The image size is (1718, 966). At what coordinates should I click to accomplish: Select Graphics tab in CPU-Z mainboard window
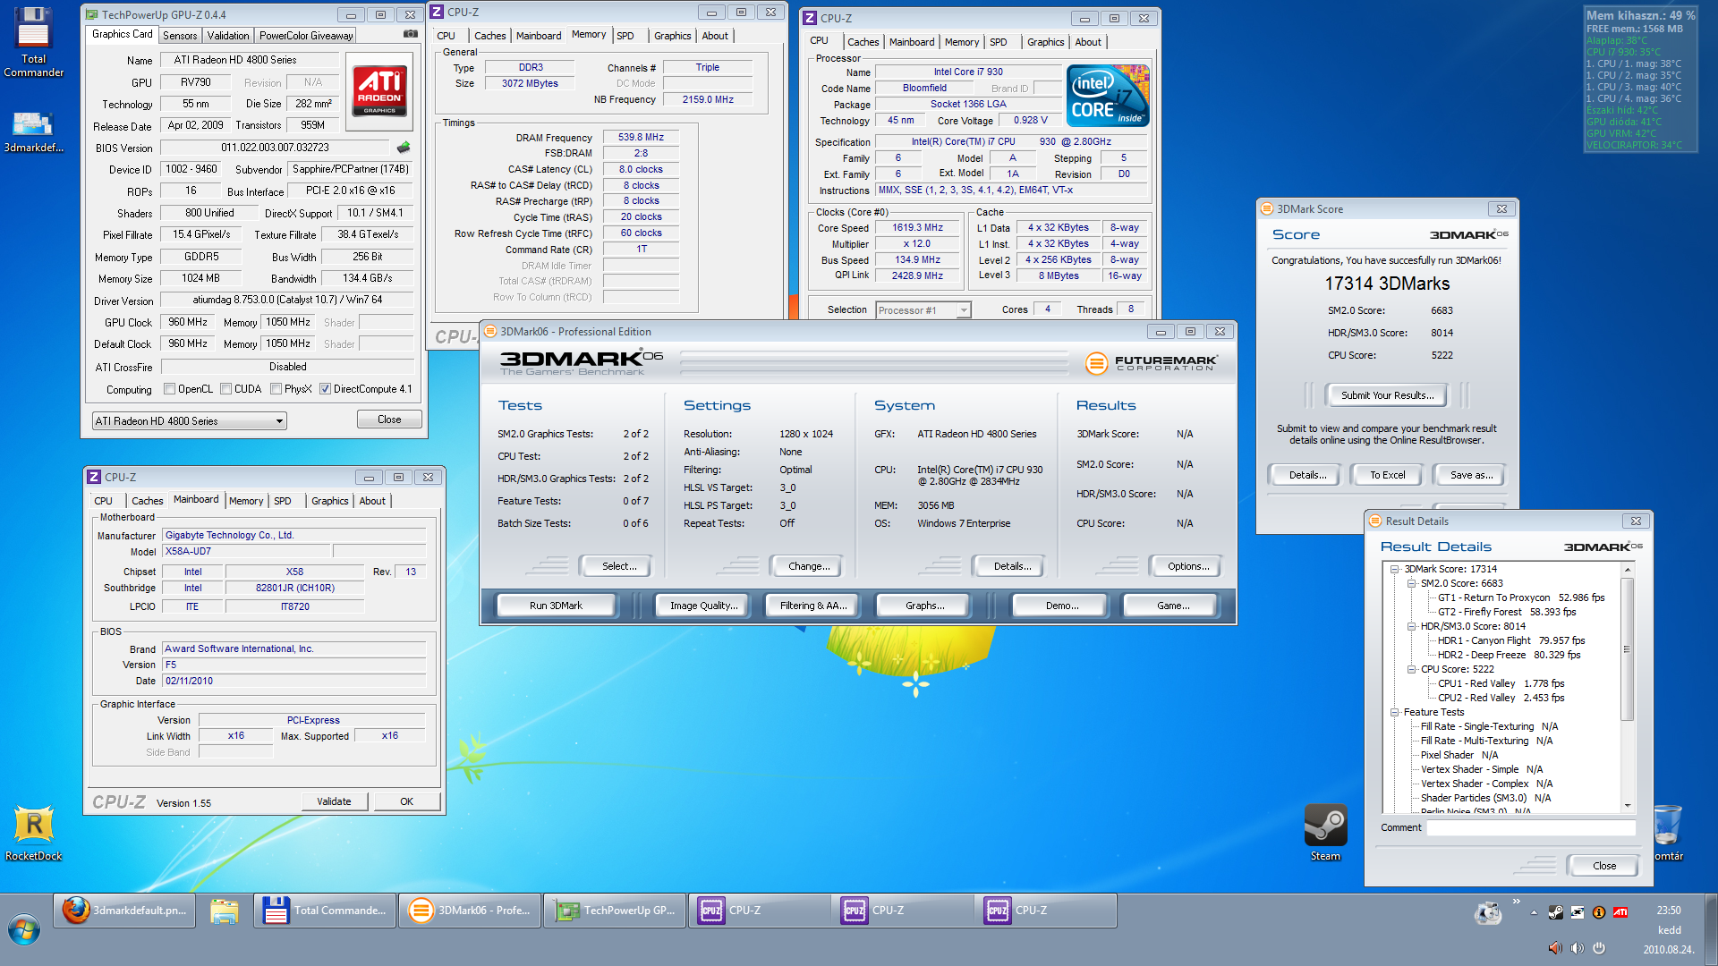pyautogui.click(x=329, y=501)
